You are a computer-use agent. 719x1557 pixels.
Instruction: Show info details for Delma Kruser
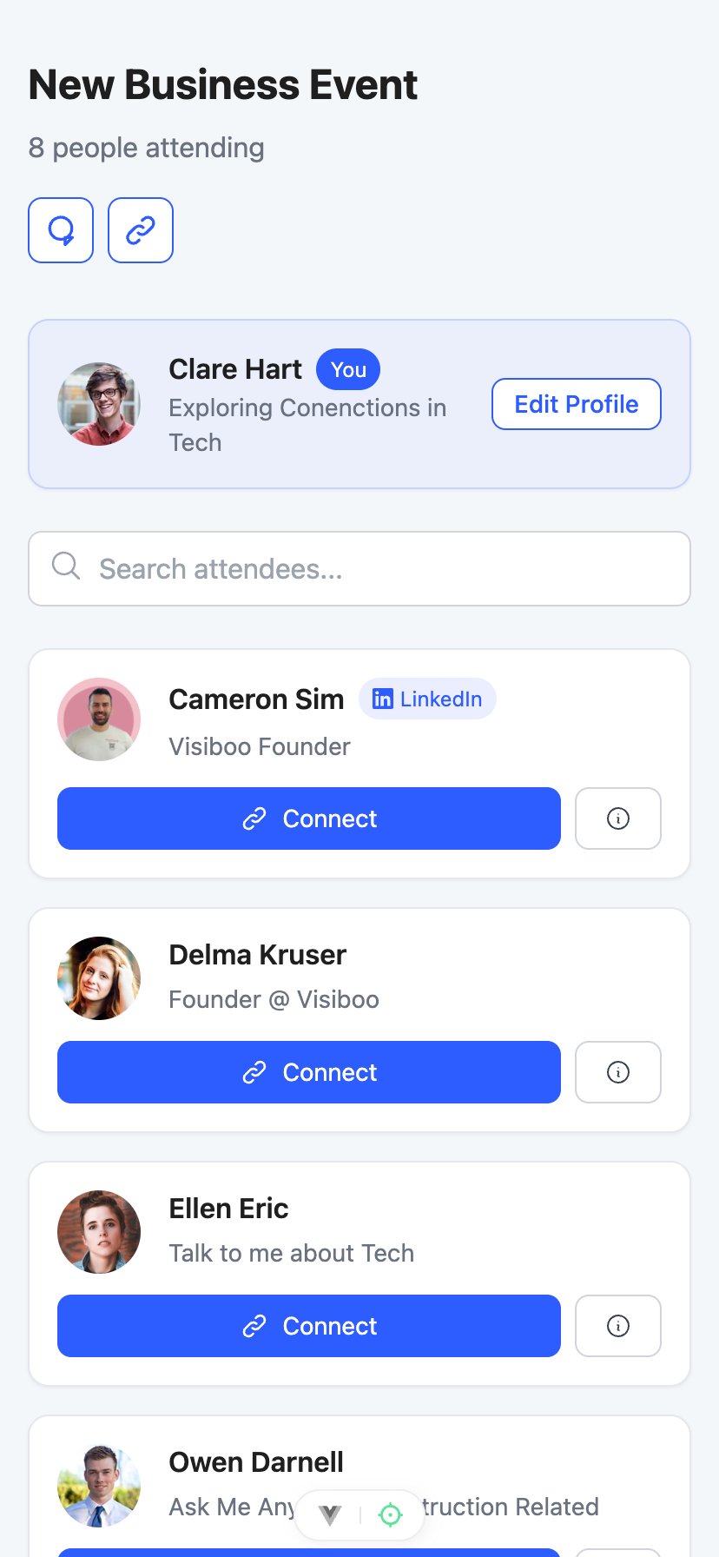[x=618, y=1072]
